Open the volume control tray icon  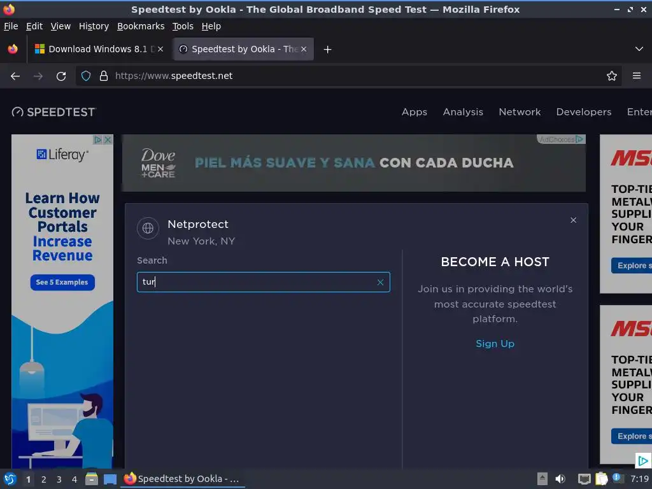(x=560, y=479)
